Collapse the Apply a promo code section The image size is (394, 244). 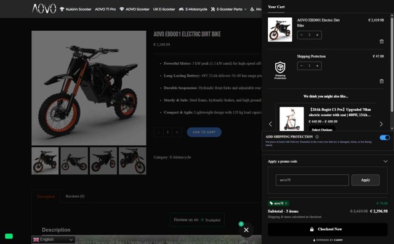385,161
